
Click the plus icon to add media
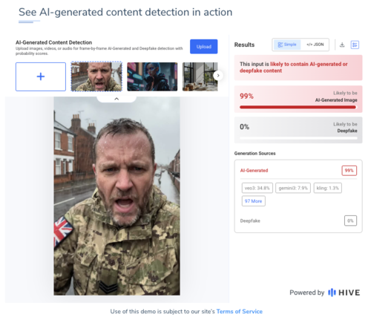pos(41,76)
